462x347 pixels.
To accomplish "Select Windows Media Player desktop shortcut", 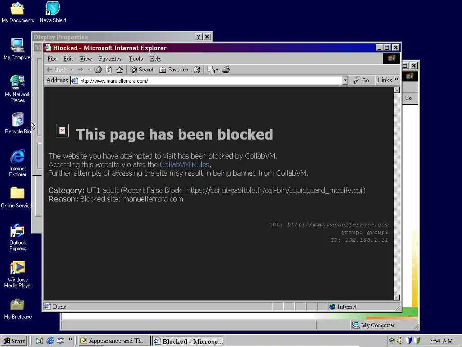I will [18, 274].
